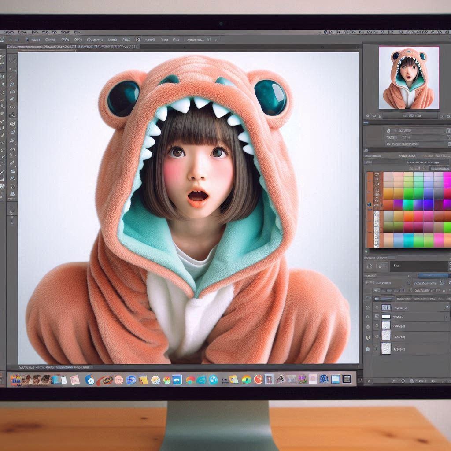
Task: Toggle visibility of the second layer from top
Action: pos(368,317)
